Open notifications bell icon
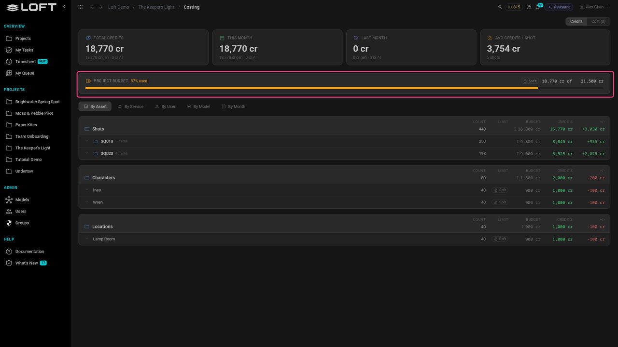The width and height of the screenshot is (618, 347). pos(537,7)
